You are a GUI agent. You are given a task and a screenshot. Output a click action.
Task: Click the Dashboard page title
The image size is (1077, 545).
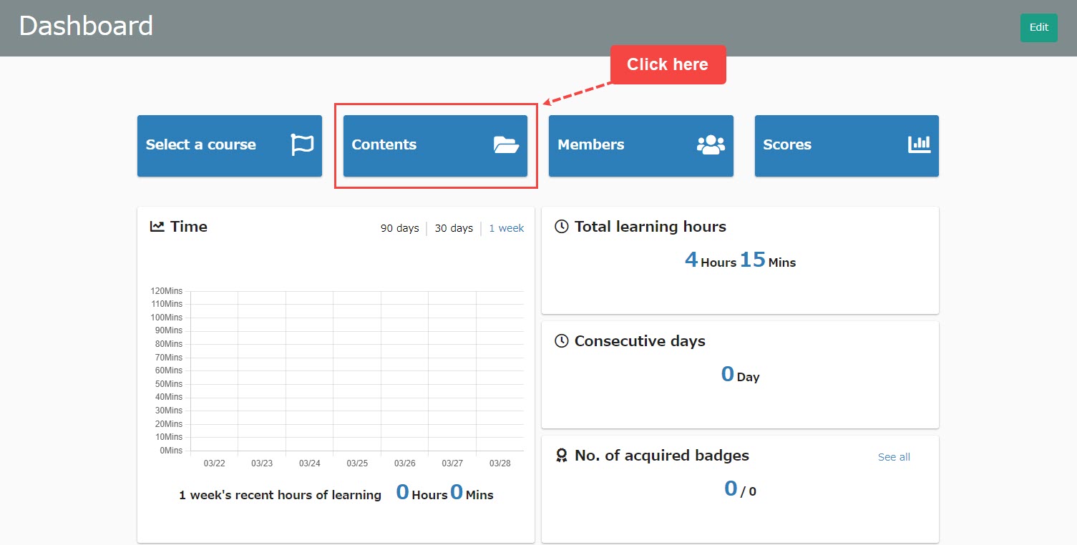tap(86, 26)
